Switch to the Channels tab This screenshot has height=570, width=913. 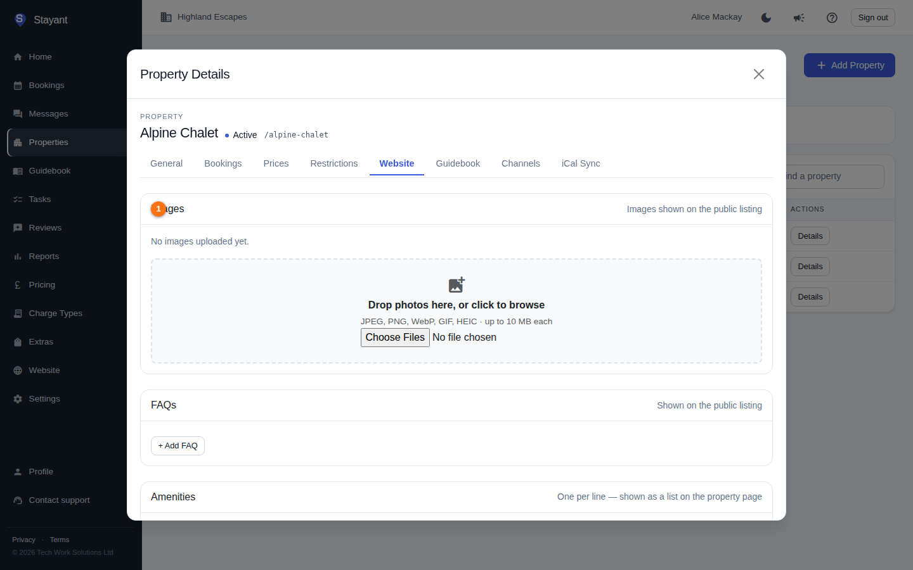tap(521, 163)
